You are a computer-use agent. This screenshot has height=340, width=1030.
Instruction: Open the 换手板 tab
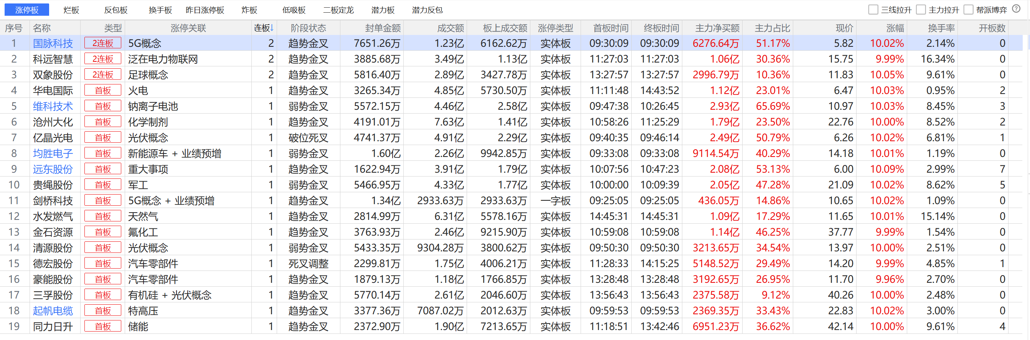(160, 10)
